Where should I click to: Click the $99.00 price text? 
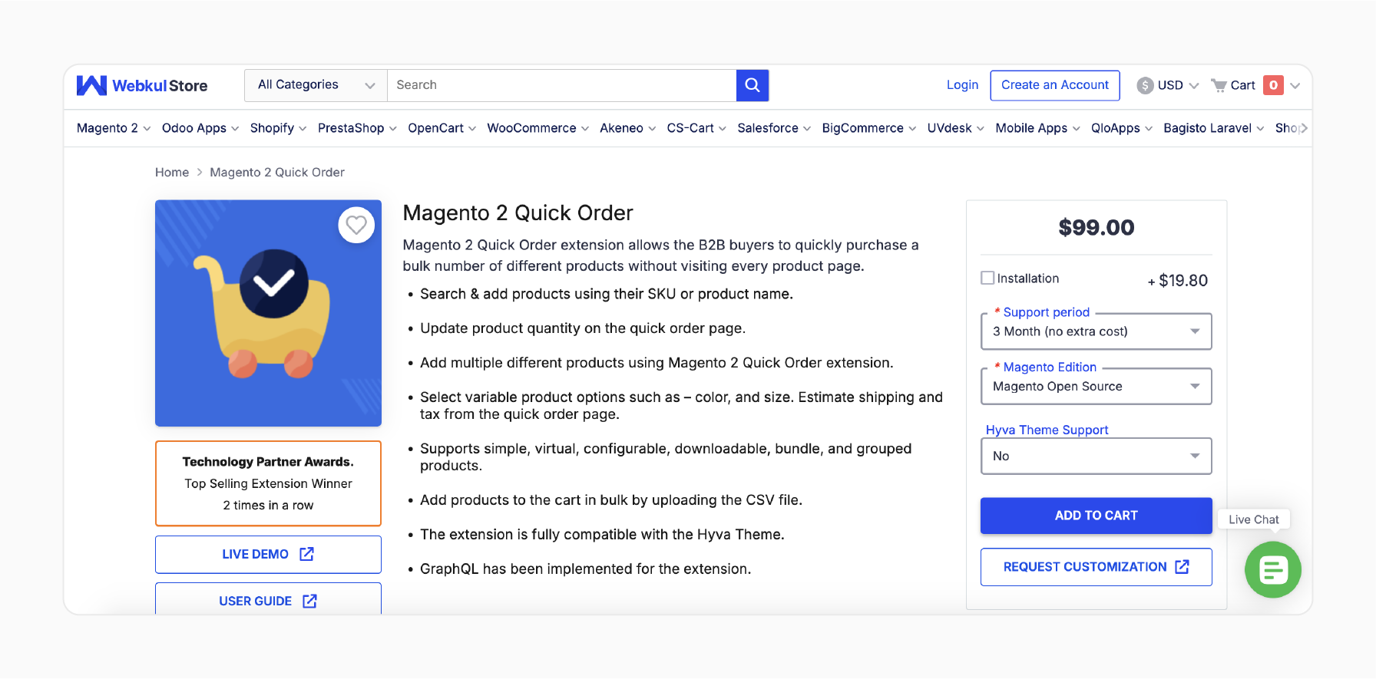pos(1096,228)
